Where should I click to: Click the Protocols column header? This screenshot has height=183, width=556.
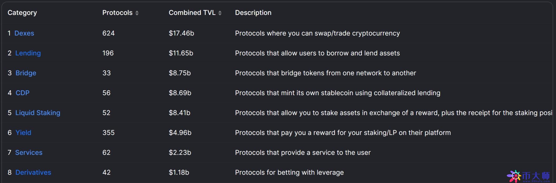point(117,13)
